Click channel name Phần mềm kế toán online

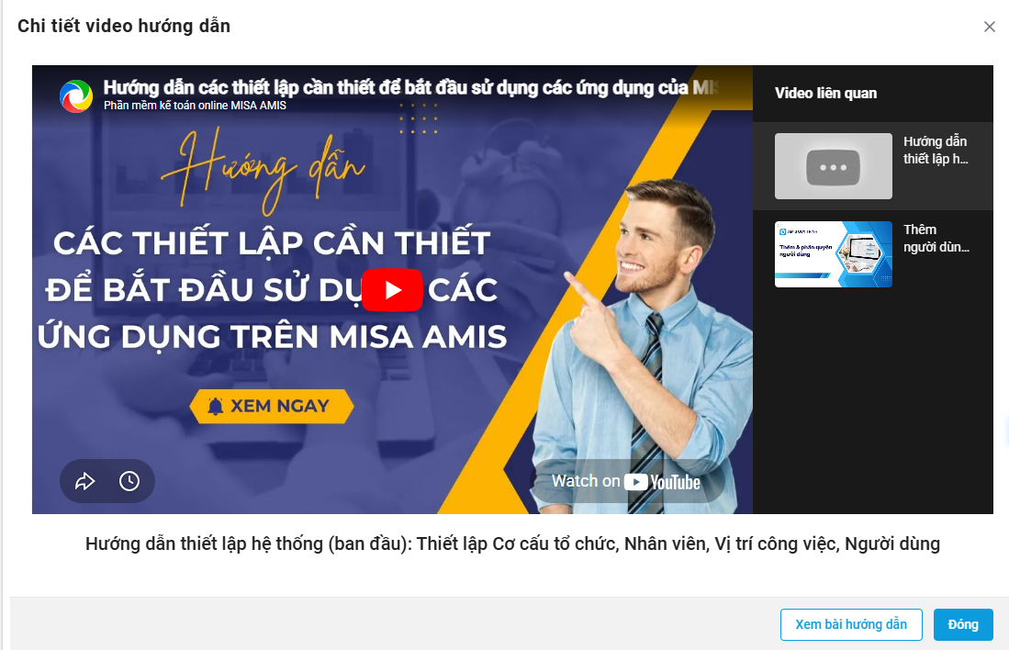pyautogui.click(x=195, y=106)
